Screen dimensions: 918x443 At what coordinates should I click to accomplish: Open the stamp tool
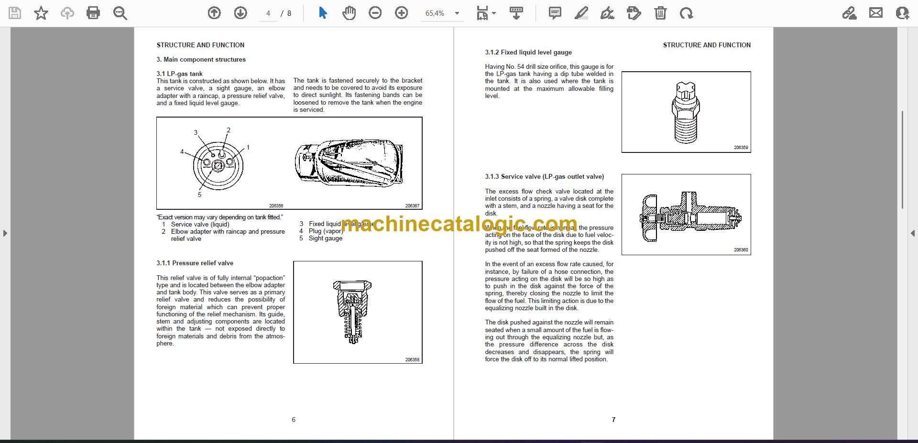pyautogui.click(x=634, y=13)
